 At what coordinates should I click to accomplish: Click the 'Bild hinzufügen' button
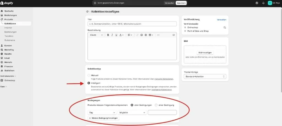[205, 53]
